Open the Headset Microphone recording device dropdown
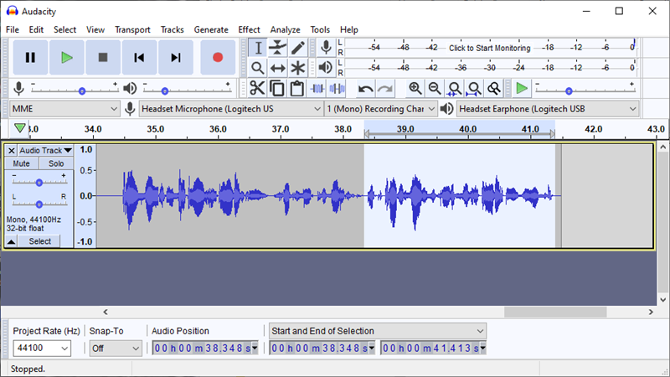The height and width of the screenshot is (377, 670). (231, 109)
